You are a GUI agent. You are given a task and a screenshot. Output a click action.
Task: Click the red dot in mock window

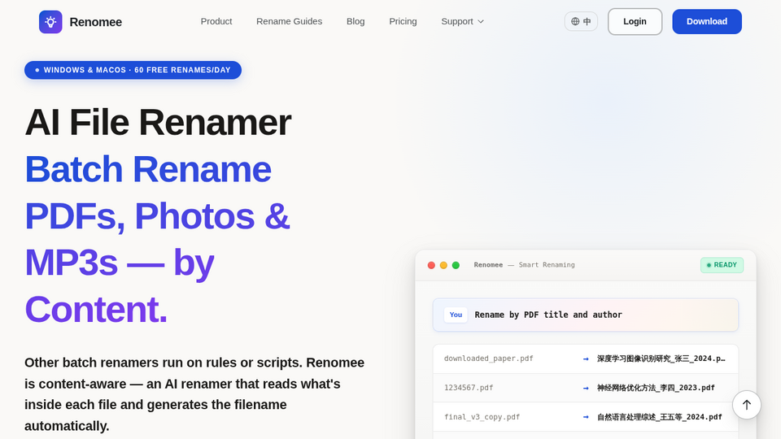(431, 265)
